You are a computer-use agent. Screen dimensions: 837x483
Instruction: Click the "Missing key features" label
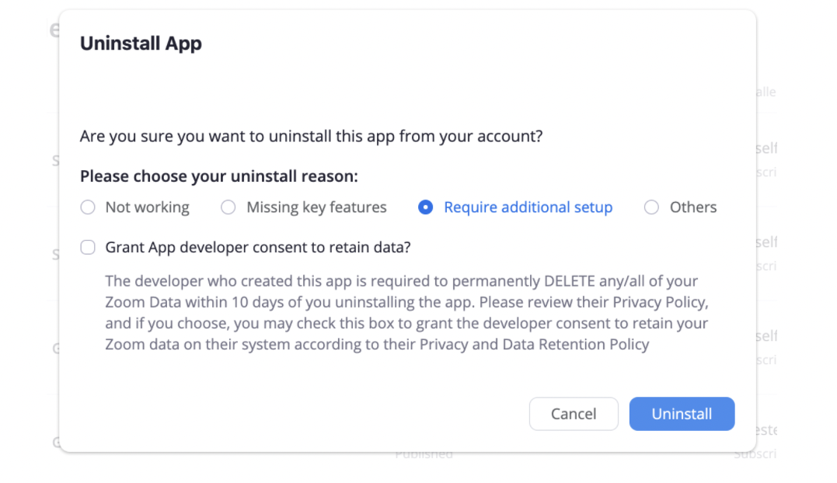(x=316, y=207)
